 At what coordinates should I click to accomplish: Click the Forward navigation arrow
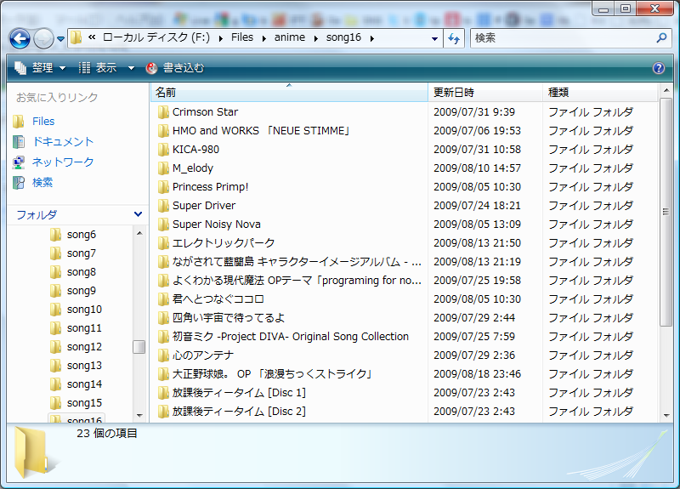tap(43, 38)
